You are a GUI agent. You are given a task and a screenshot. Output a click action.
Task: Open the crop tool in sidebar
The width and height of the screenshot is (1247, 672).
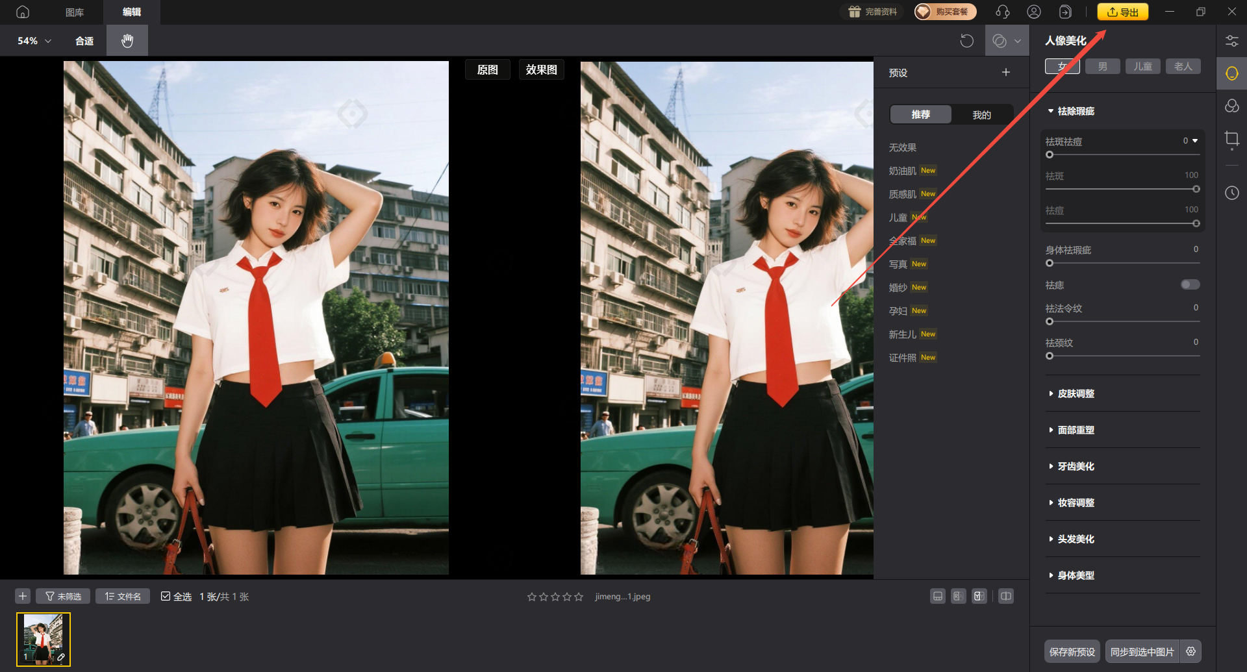[1231, 139]
